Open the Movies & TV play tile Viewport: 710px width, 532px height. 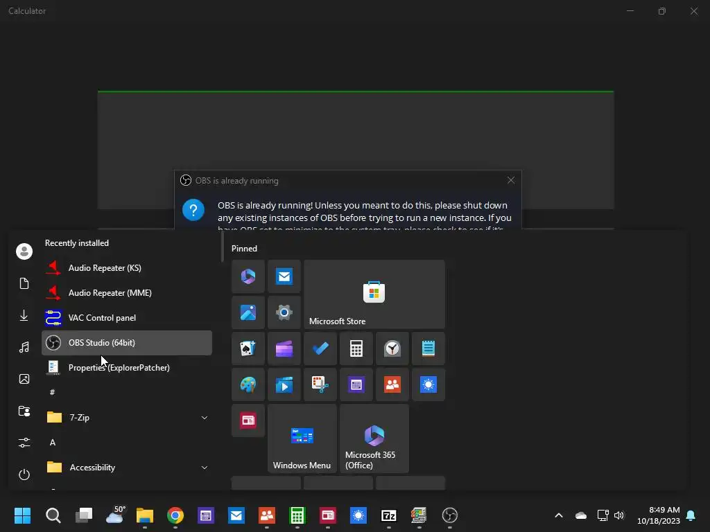[284, 384]
